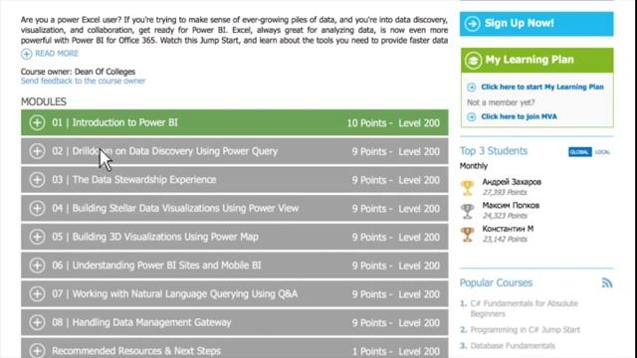The image size is (637, 358).
Task: Click the silver trophy next to Максим Попков
Action: pos(467,211)
